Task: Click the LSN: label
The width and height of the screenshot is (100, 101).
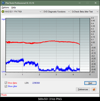Action: click(27, 83)
